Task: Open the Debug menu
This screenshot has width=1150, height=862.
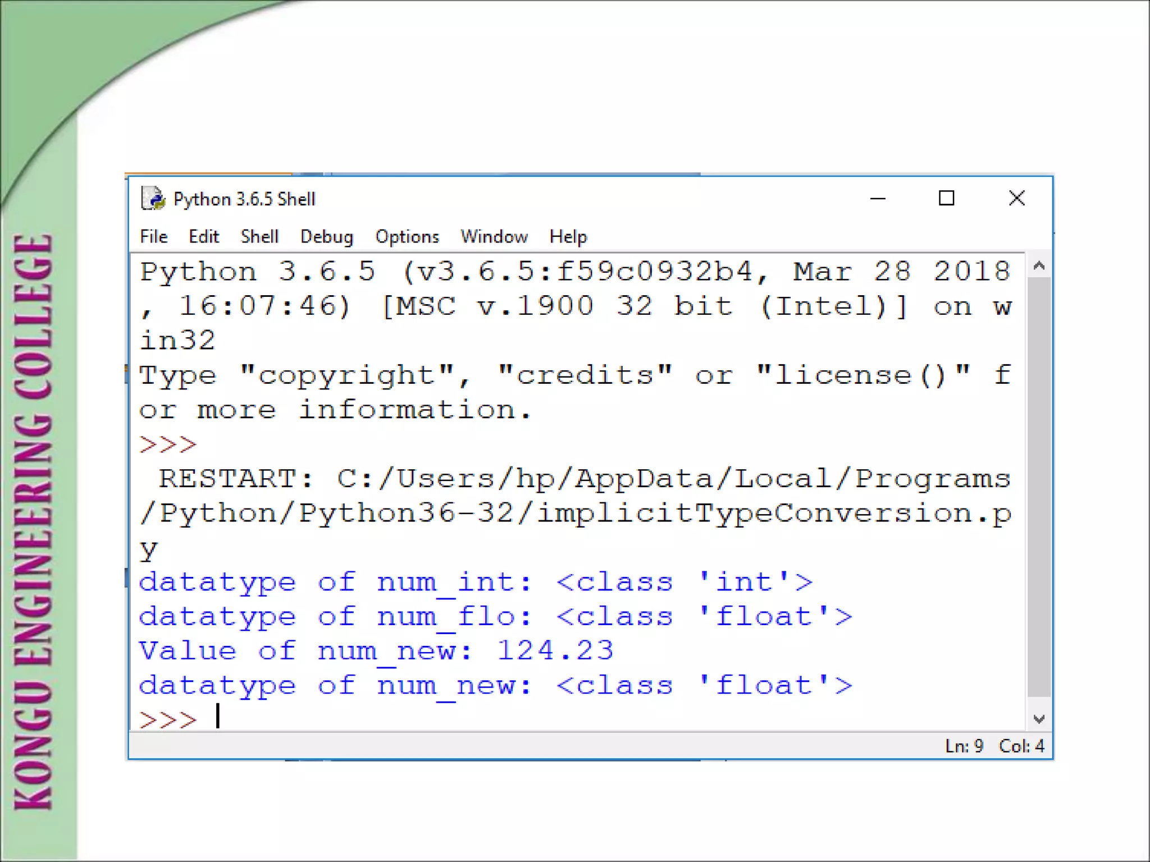Action: pyautogui.click(x=326, y=237)
